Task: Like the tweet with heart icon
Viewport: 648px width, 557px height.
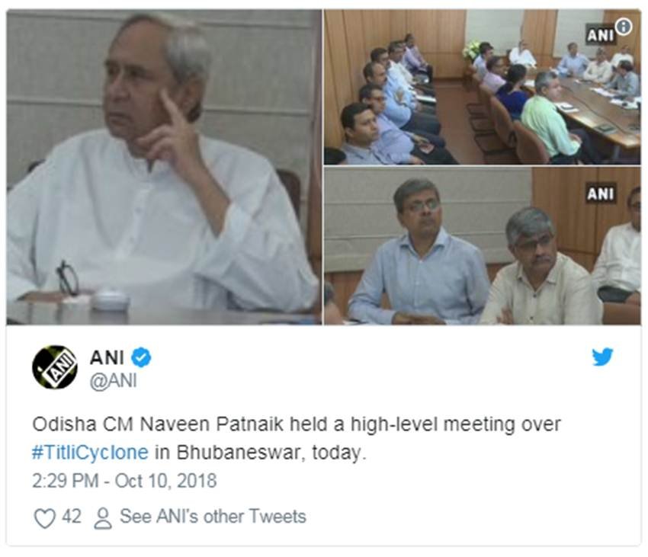Action: tap(45, 519)
